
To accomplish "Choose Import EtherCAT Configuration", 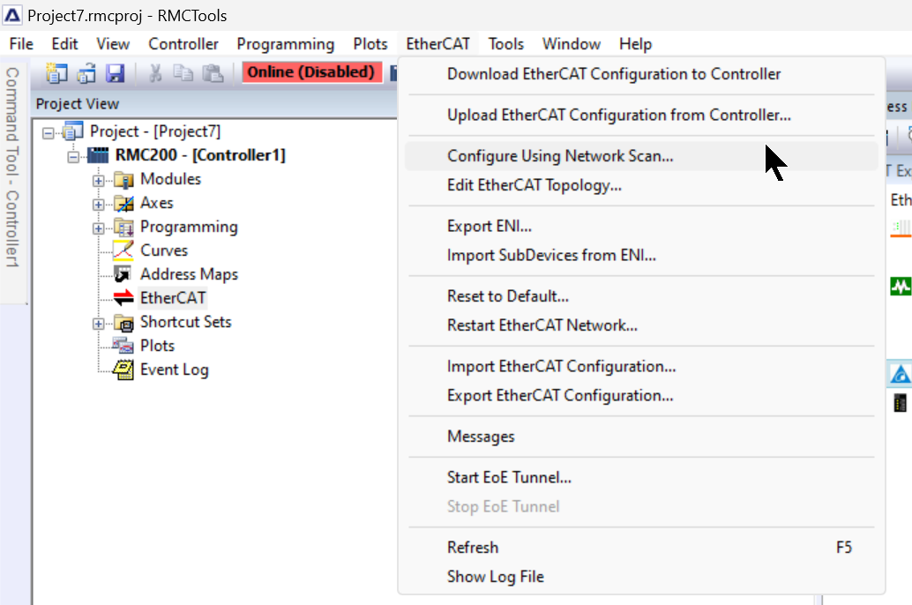I will [641, 367].
